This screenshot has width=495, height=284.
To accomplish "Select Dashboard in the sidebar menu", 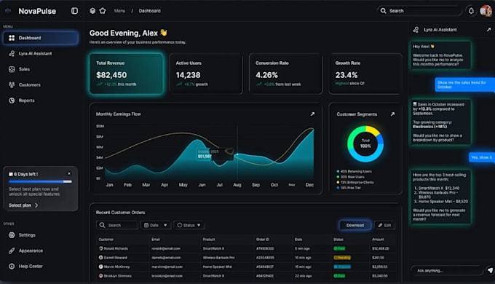I will coord(41,38).
